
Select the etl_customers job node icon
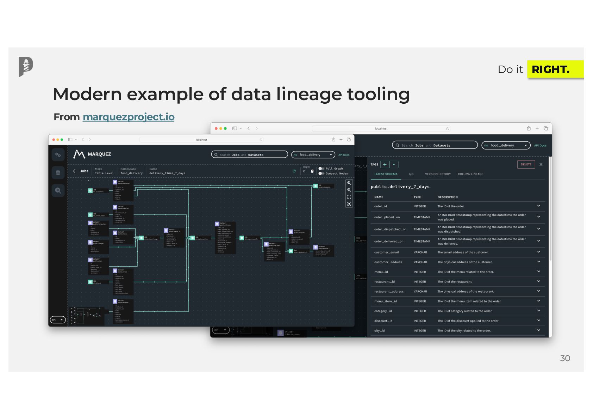pyautogui.click(x=90, y=190)
